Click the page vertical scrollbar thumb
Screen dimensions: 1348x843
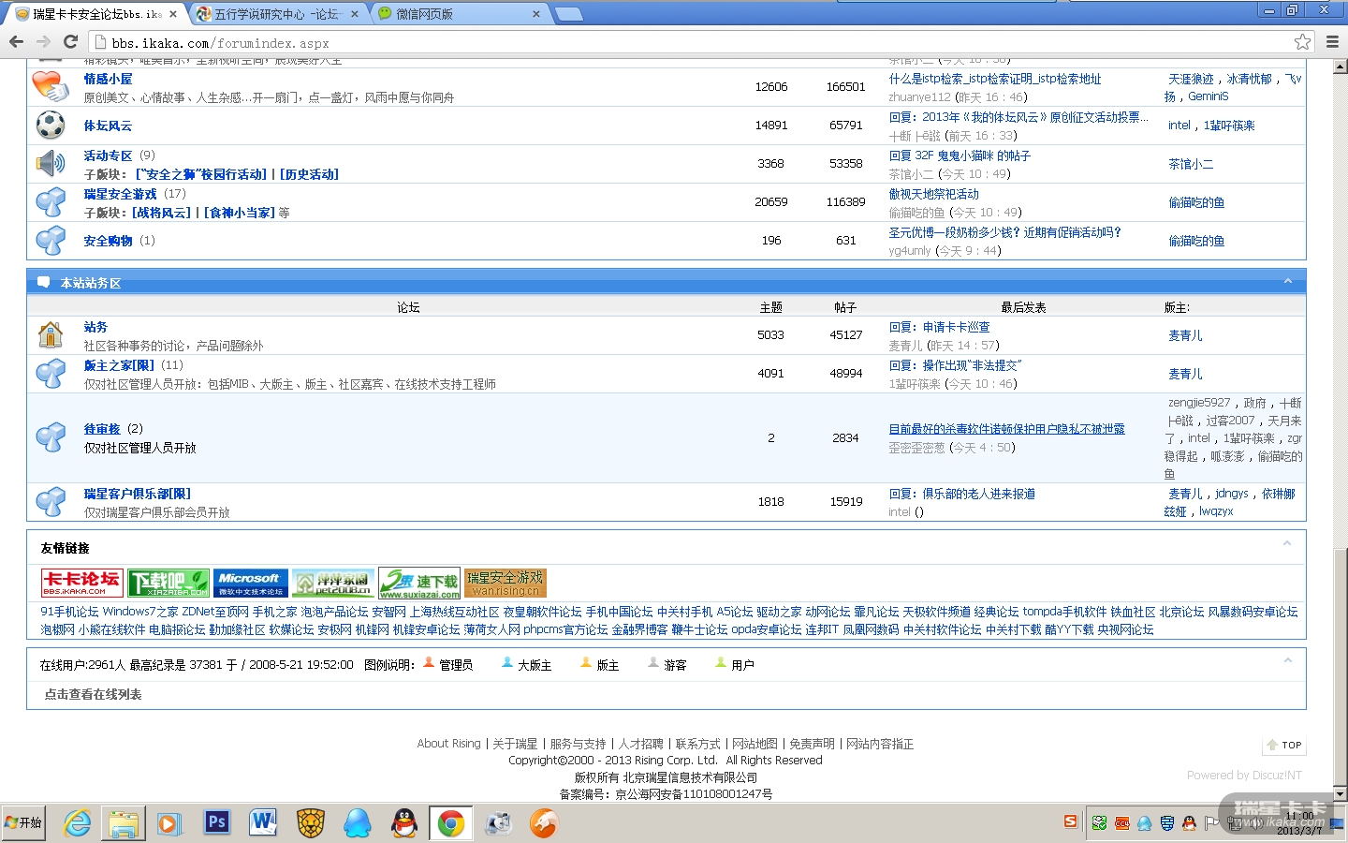coord(1340,666)
